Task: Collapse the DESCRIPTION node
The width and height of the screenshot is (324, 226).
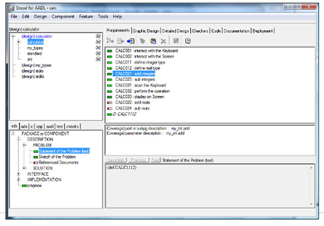Action: point(18,139)
